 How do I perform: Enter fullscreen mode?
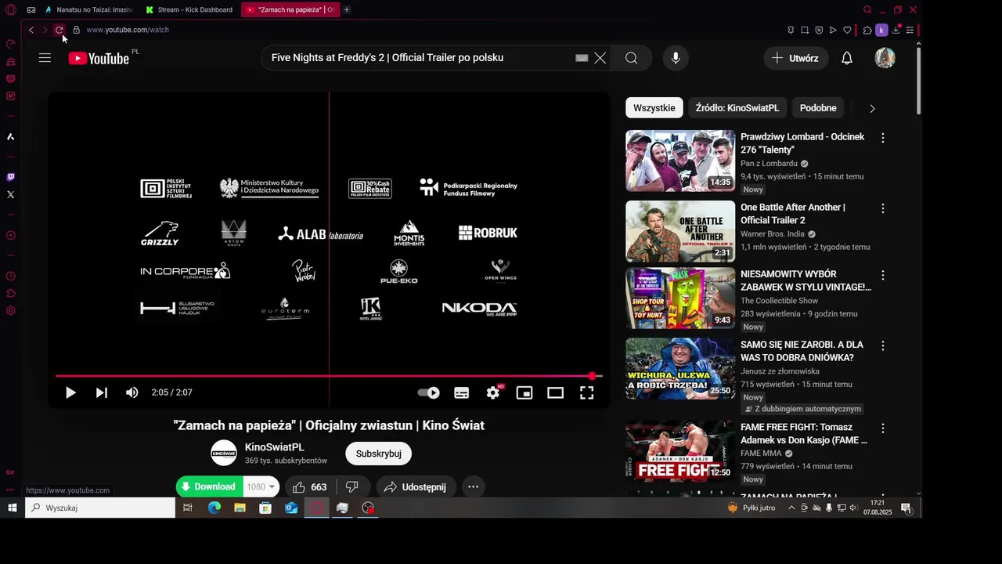[586, 392]
